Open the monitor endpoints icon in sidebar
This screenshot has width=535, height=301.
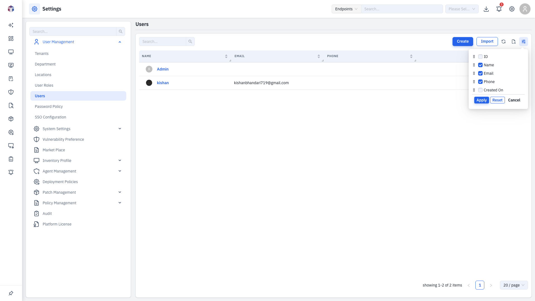[x=11, y=52]
